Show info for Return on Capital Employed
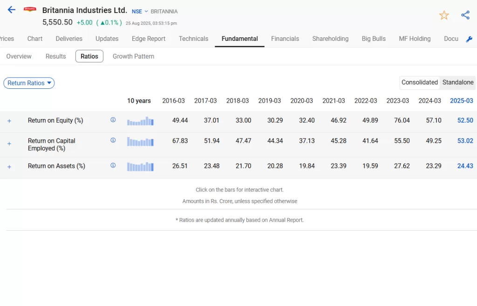 [x=113, y=140]
